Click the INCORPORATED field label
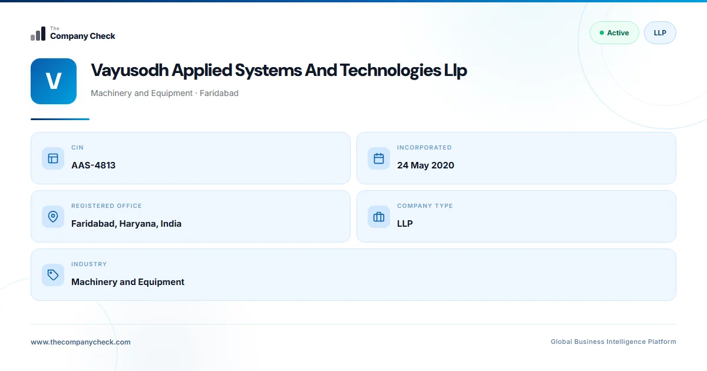Image resolution: width=707 pixels, height=371 pixels. point(424,148)
